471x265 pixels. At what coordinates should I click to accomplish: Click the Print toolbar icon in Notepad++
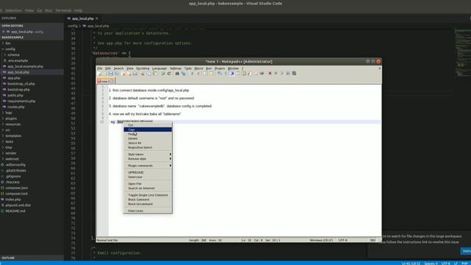point(135,74)
